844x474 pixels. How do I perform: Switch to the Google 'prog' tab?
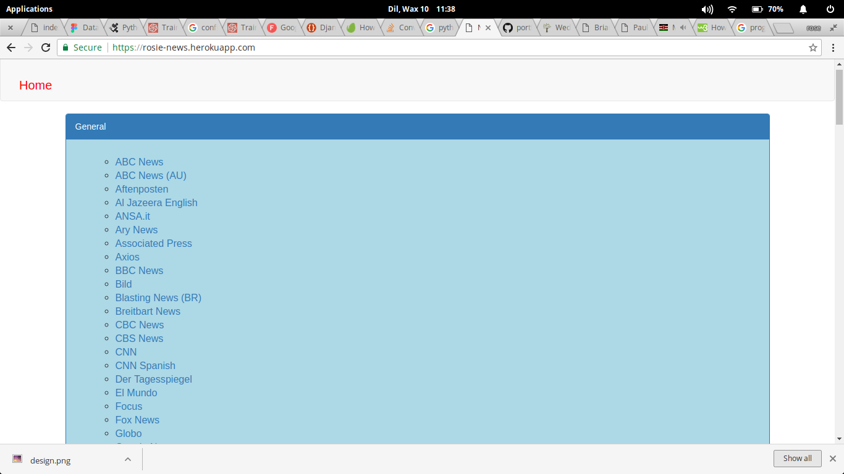pyautogui.click(x=752, y=28)
